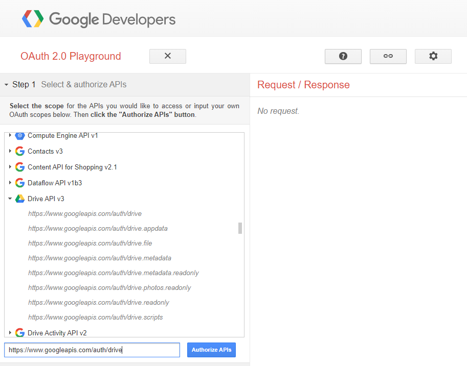
Task: Expand Drive Activity API v2
Action: click(x=10, y=333)
